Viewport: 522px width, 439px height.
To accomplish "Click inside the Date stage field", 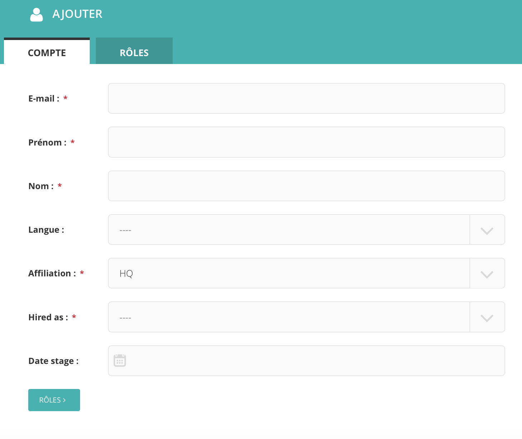I will click(315, 361).
